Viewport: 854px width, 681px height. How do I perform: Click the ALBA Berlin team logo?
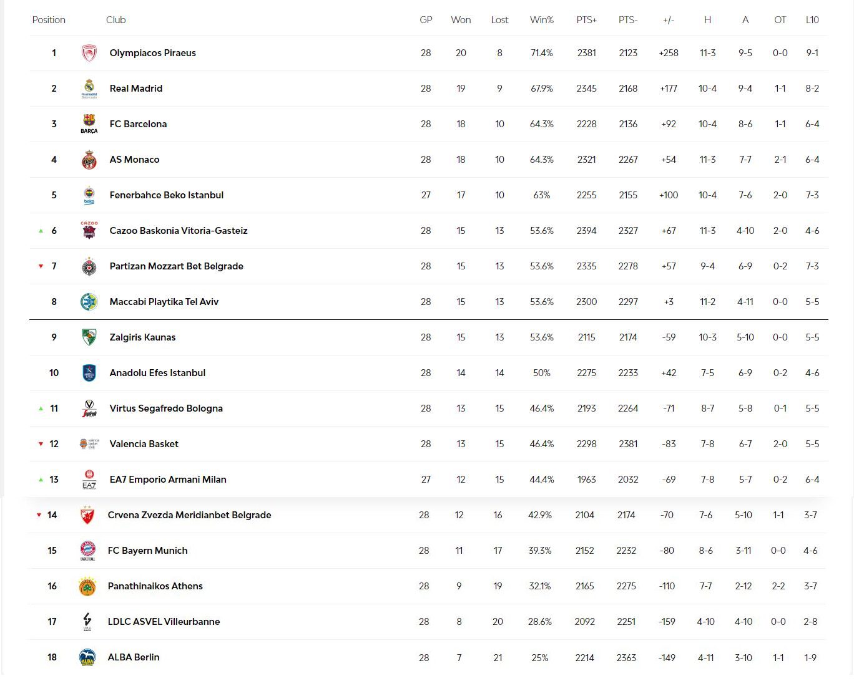[x=87, y=657]
